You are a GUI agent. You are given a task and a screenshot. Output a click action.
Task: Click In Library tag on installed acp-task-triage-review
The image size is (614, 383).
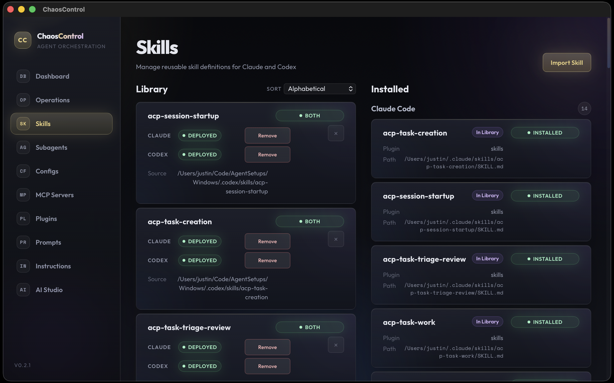tap(487, 259)
